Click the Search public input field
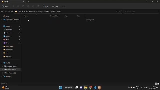Image resolution: width=160 pixels, height=90 pixels. 141,12
